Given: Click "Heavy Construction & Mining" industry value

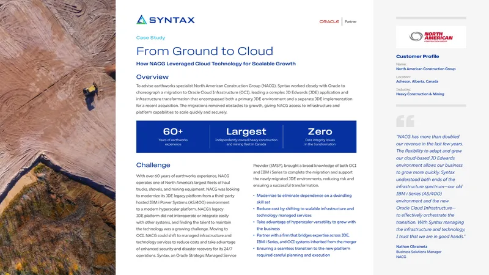Looking at the screenshot, I should (420, 94).
